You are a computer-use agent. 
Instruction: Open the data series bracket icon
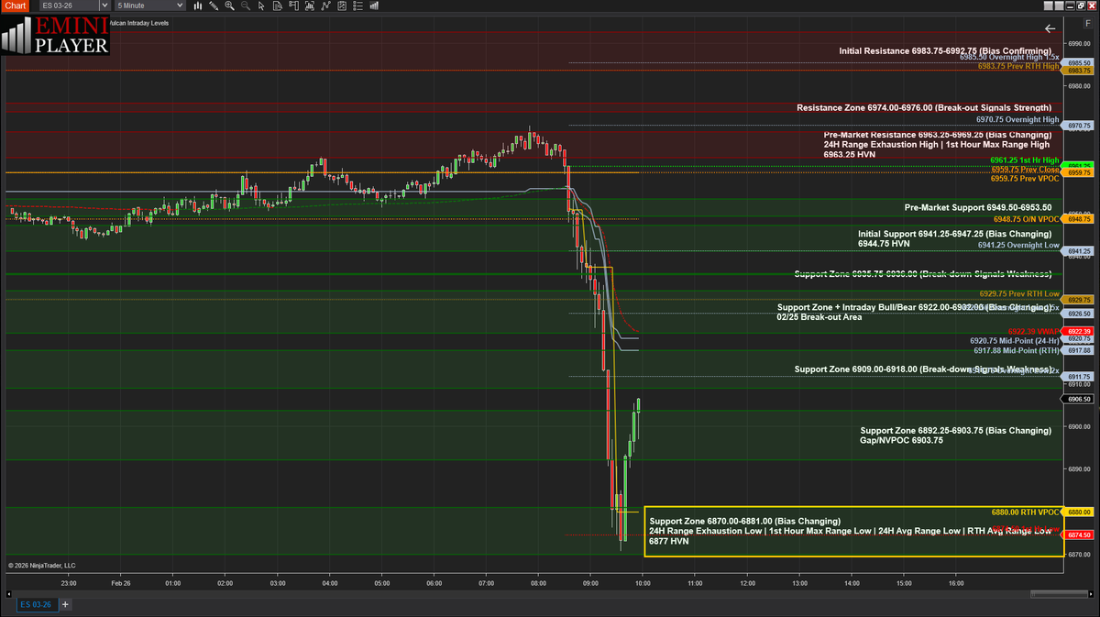click(x=310, y=6)
